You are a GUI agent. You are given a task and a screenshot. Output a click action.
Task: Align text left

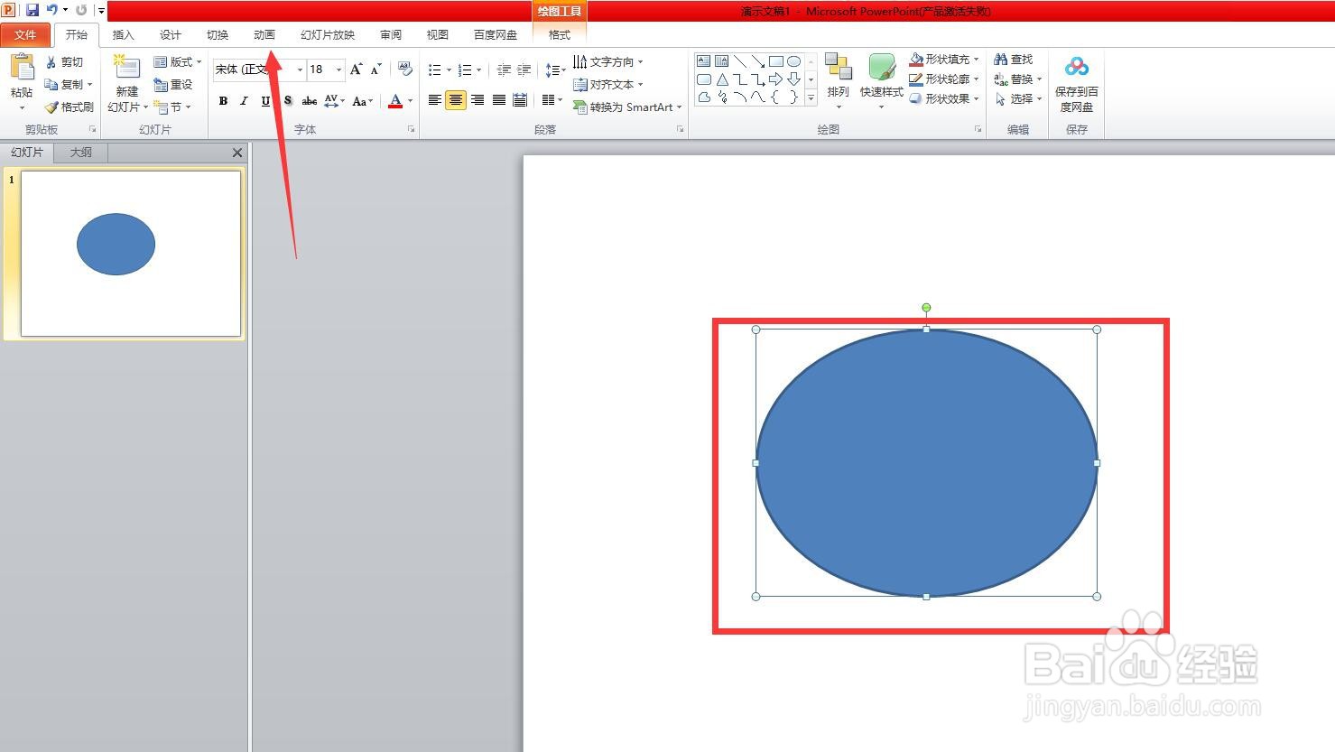tap(434, 100)
